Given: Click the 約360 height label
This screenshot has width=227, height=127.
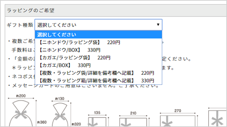Looking at the screenshot, I should tap(42, 122).
